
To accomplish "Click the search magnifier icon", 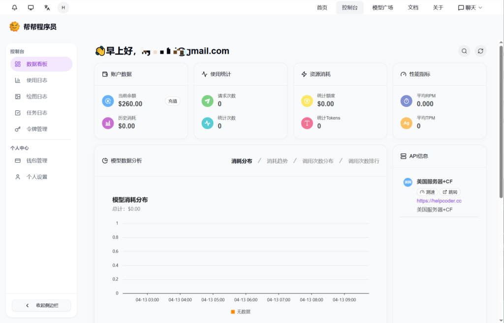I will coord(464,51).
